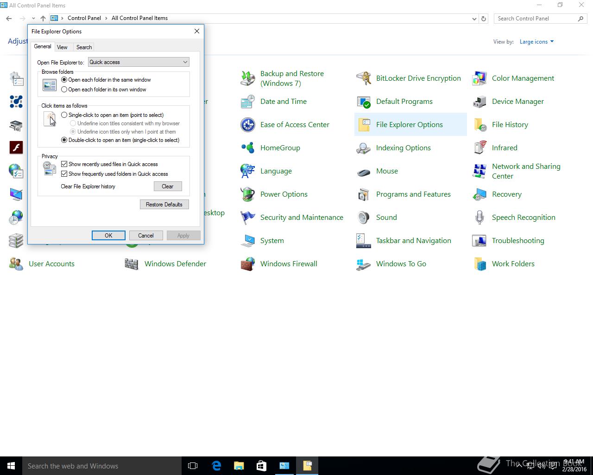Open the Troubleshooting icon
593x475 pixels.
pyautogui.click(x=479, y=241)
